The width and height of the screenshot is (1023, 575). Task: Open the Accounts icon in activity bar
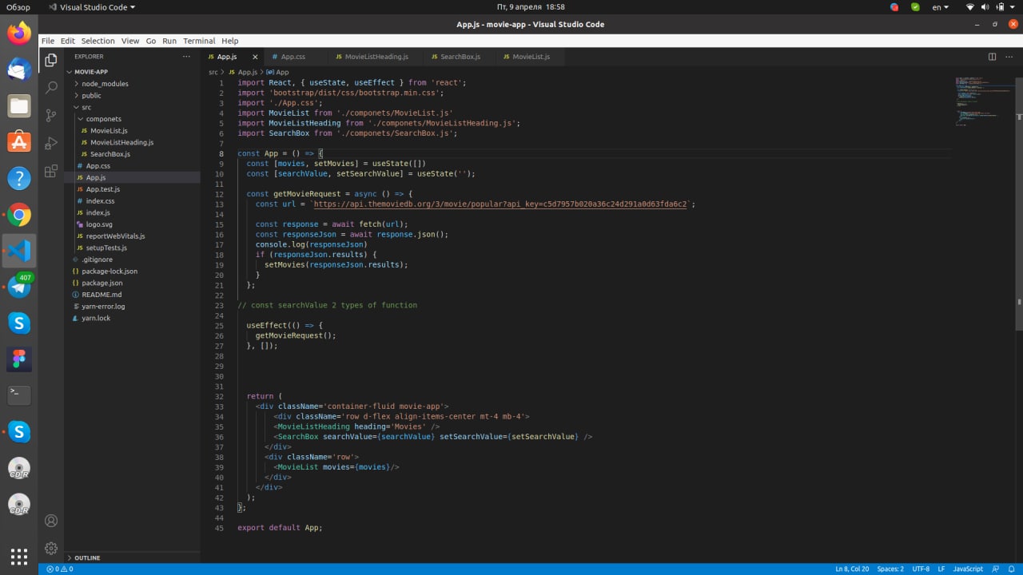pos(51,521)
